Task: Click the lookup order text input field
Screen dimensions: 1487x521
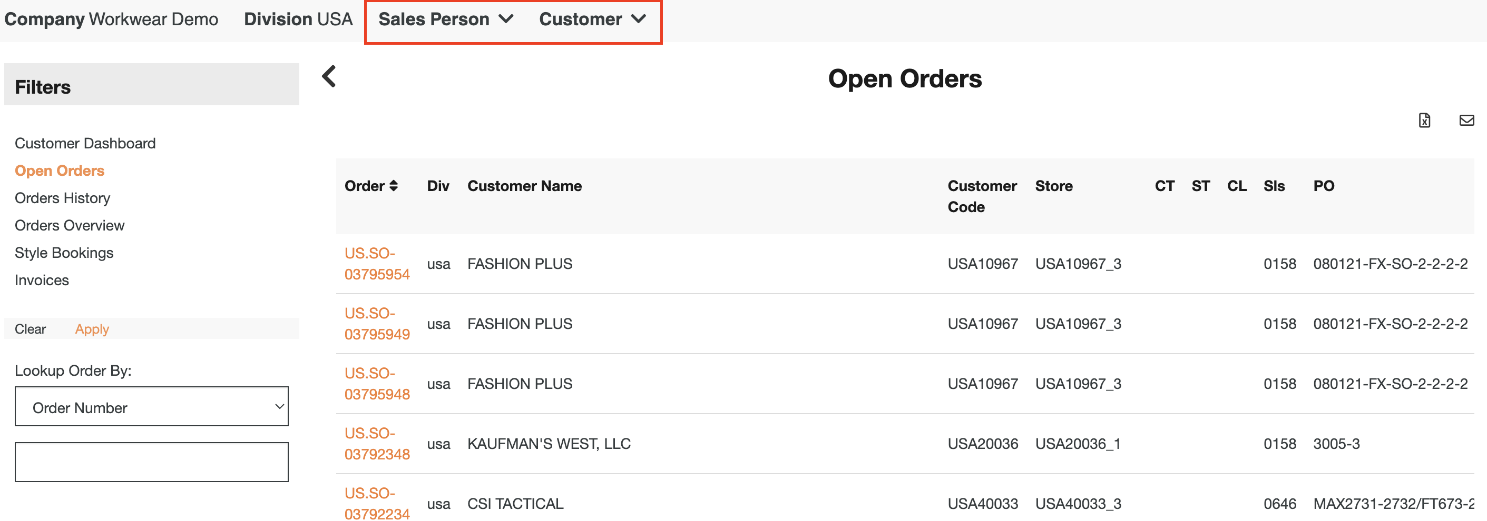Action: click(x=151, y=462)
